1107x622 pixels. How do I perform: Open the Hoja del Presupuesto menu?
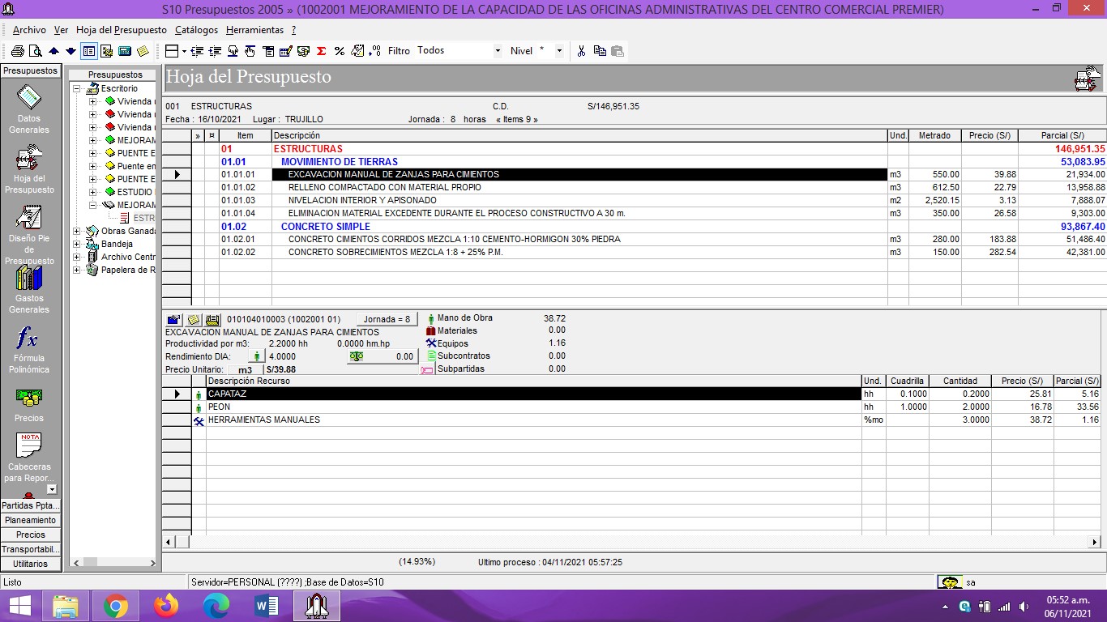tap(122, 30)
